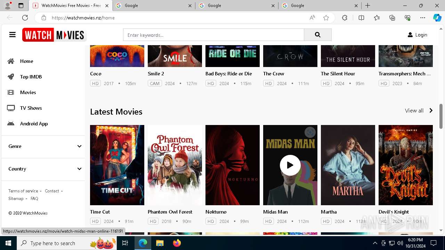This screenshot has width=445, height=250.
Task: Open Firefox from the taskbar
Action: pyautogui.click(x=177, y=243)
